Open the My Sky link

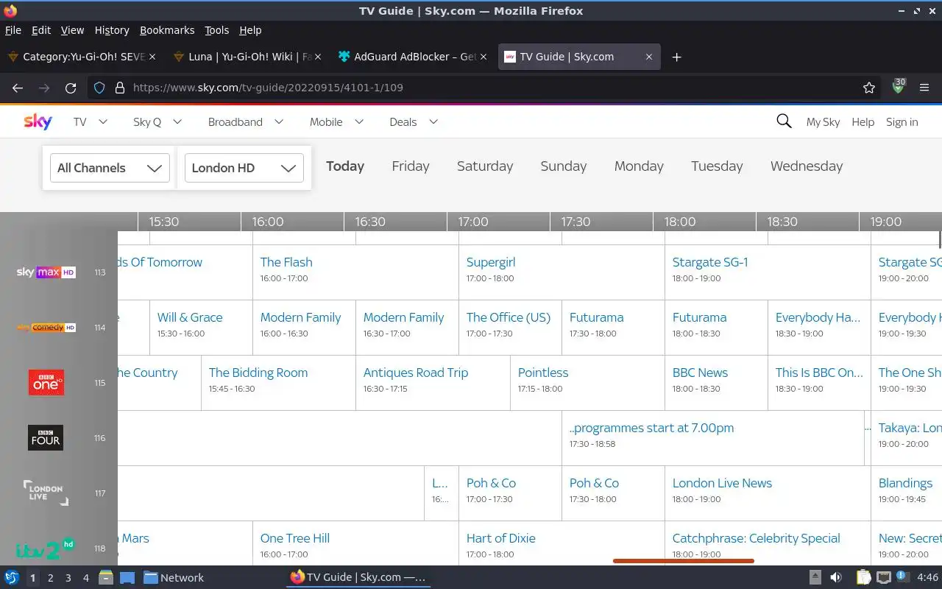(x=823, y=122)
